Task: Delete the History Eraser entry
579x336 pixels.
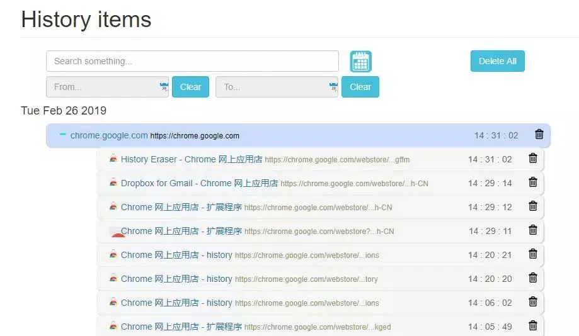Action: click(533, 158)
